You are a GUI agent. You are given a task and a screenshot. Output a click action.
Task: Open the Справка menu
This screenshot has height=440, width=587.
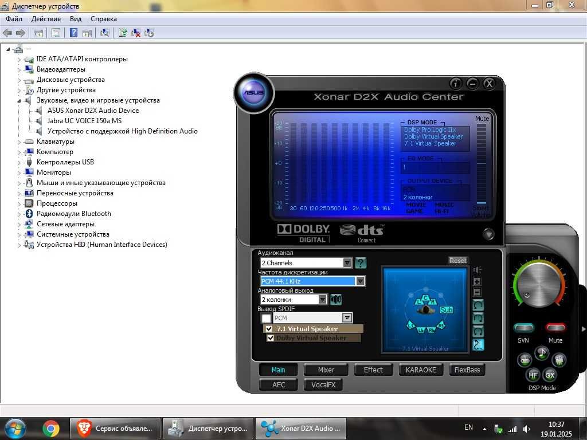[x=104, y=19]
